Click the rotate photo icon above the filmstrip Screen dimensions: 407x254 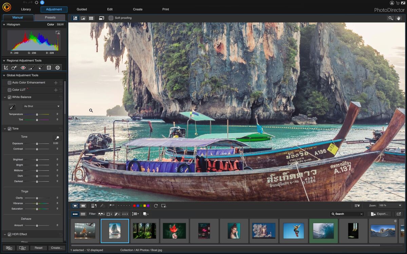[156, 206]
